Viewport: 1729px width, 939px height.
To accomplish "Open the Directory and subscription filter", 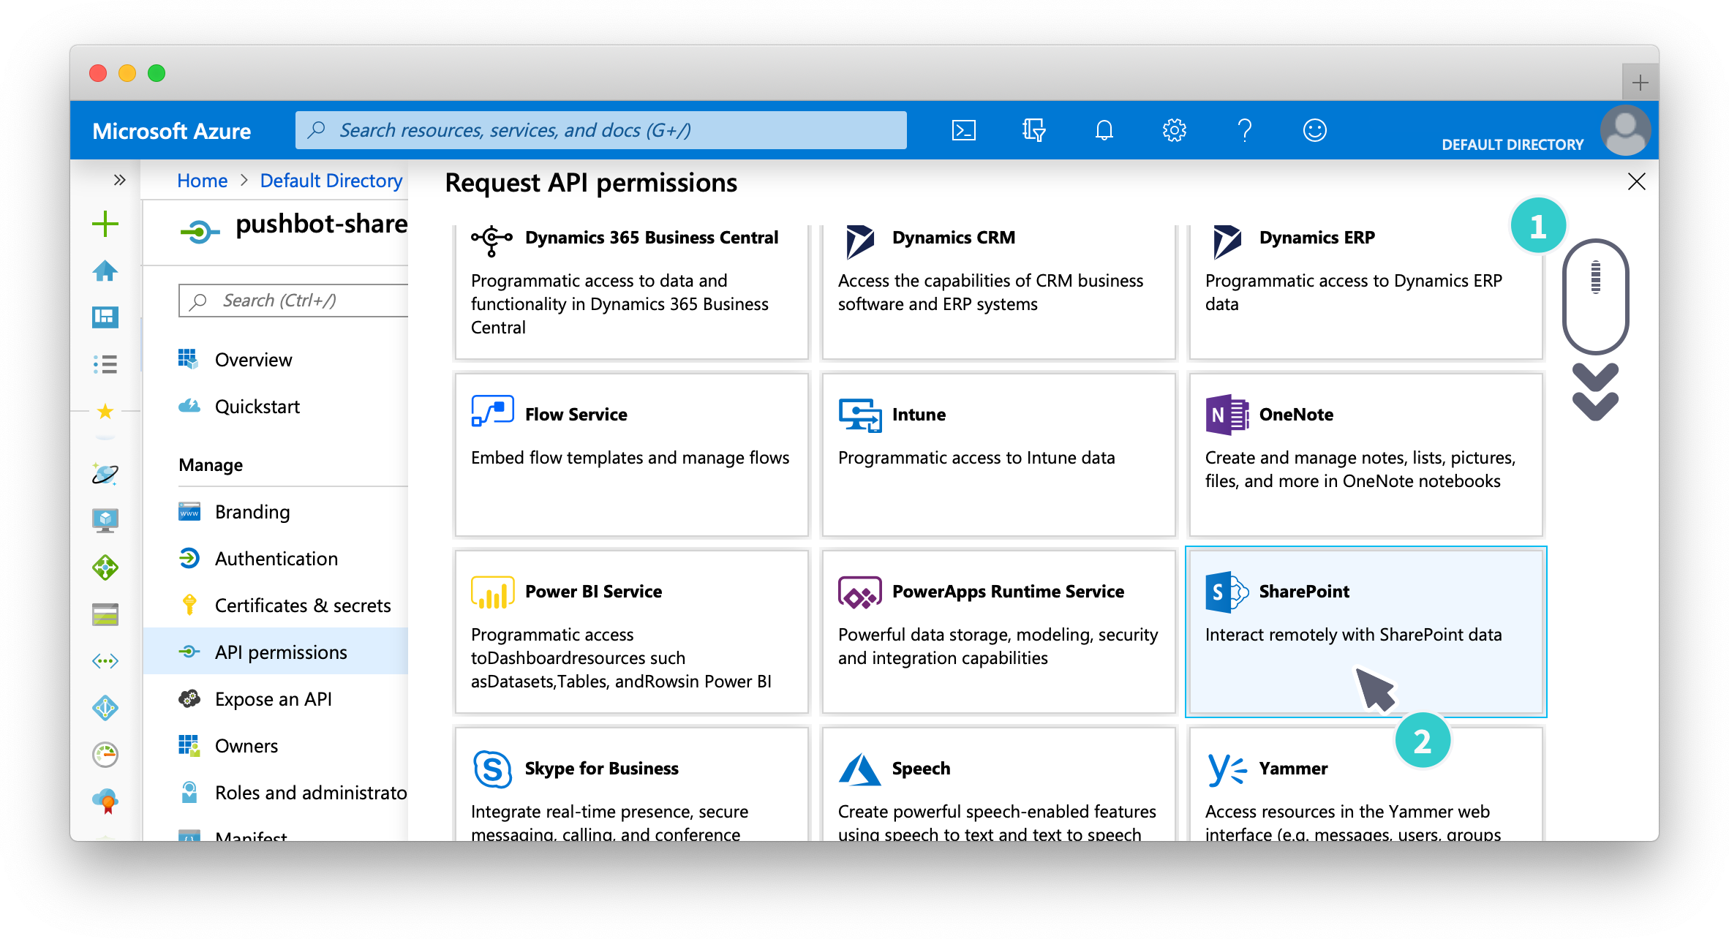I will (x=1033, y=130).
